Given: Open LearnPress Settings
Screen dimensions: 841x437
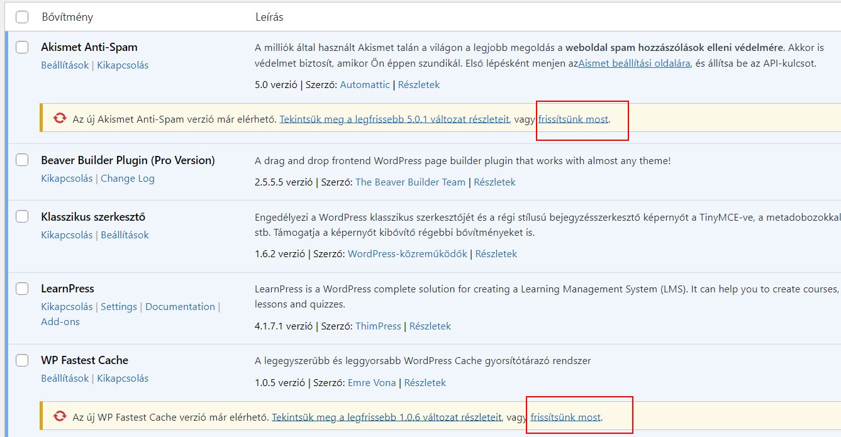Looking at the screenshot, I should pyautogui.click(x=119, y=306).
